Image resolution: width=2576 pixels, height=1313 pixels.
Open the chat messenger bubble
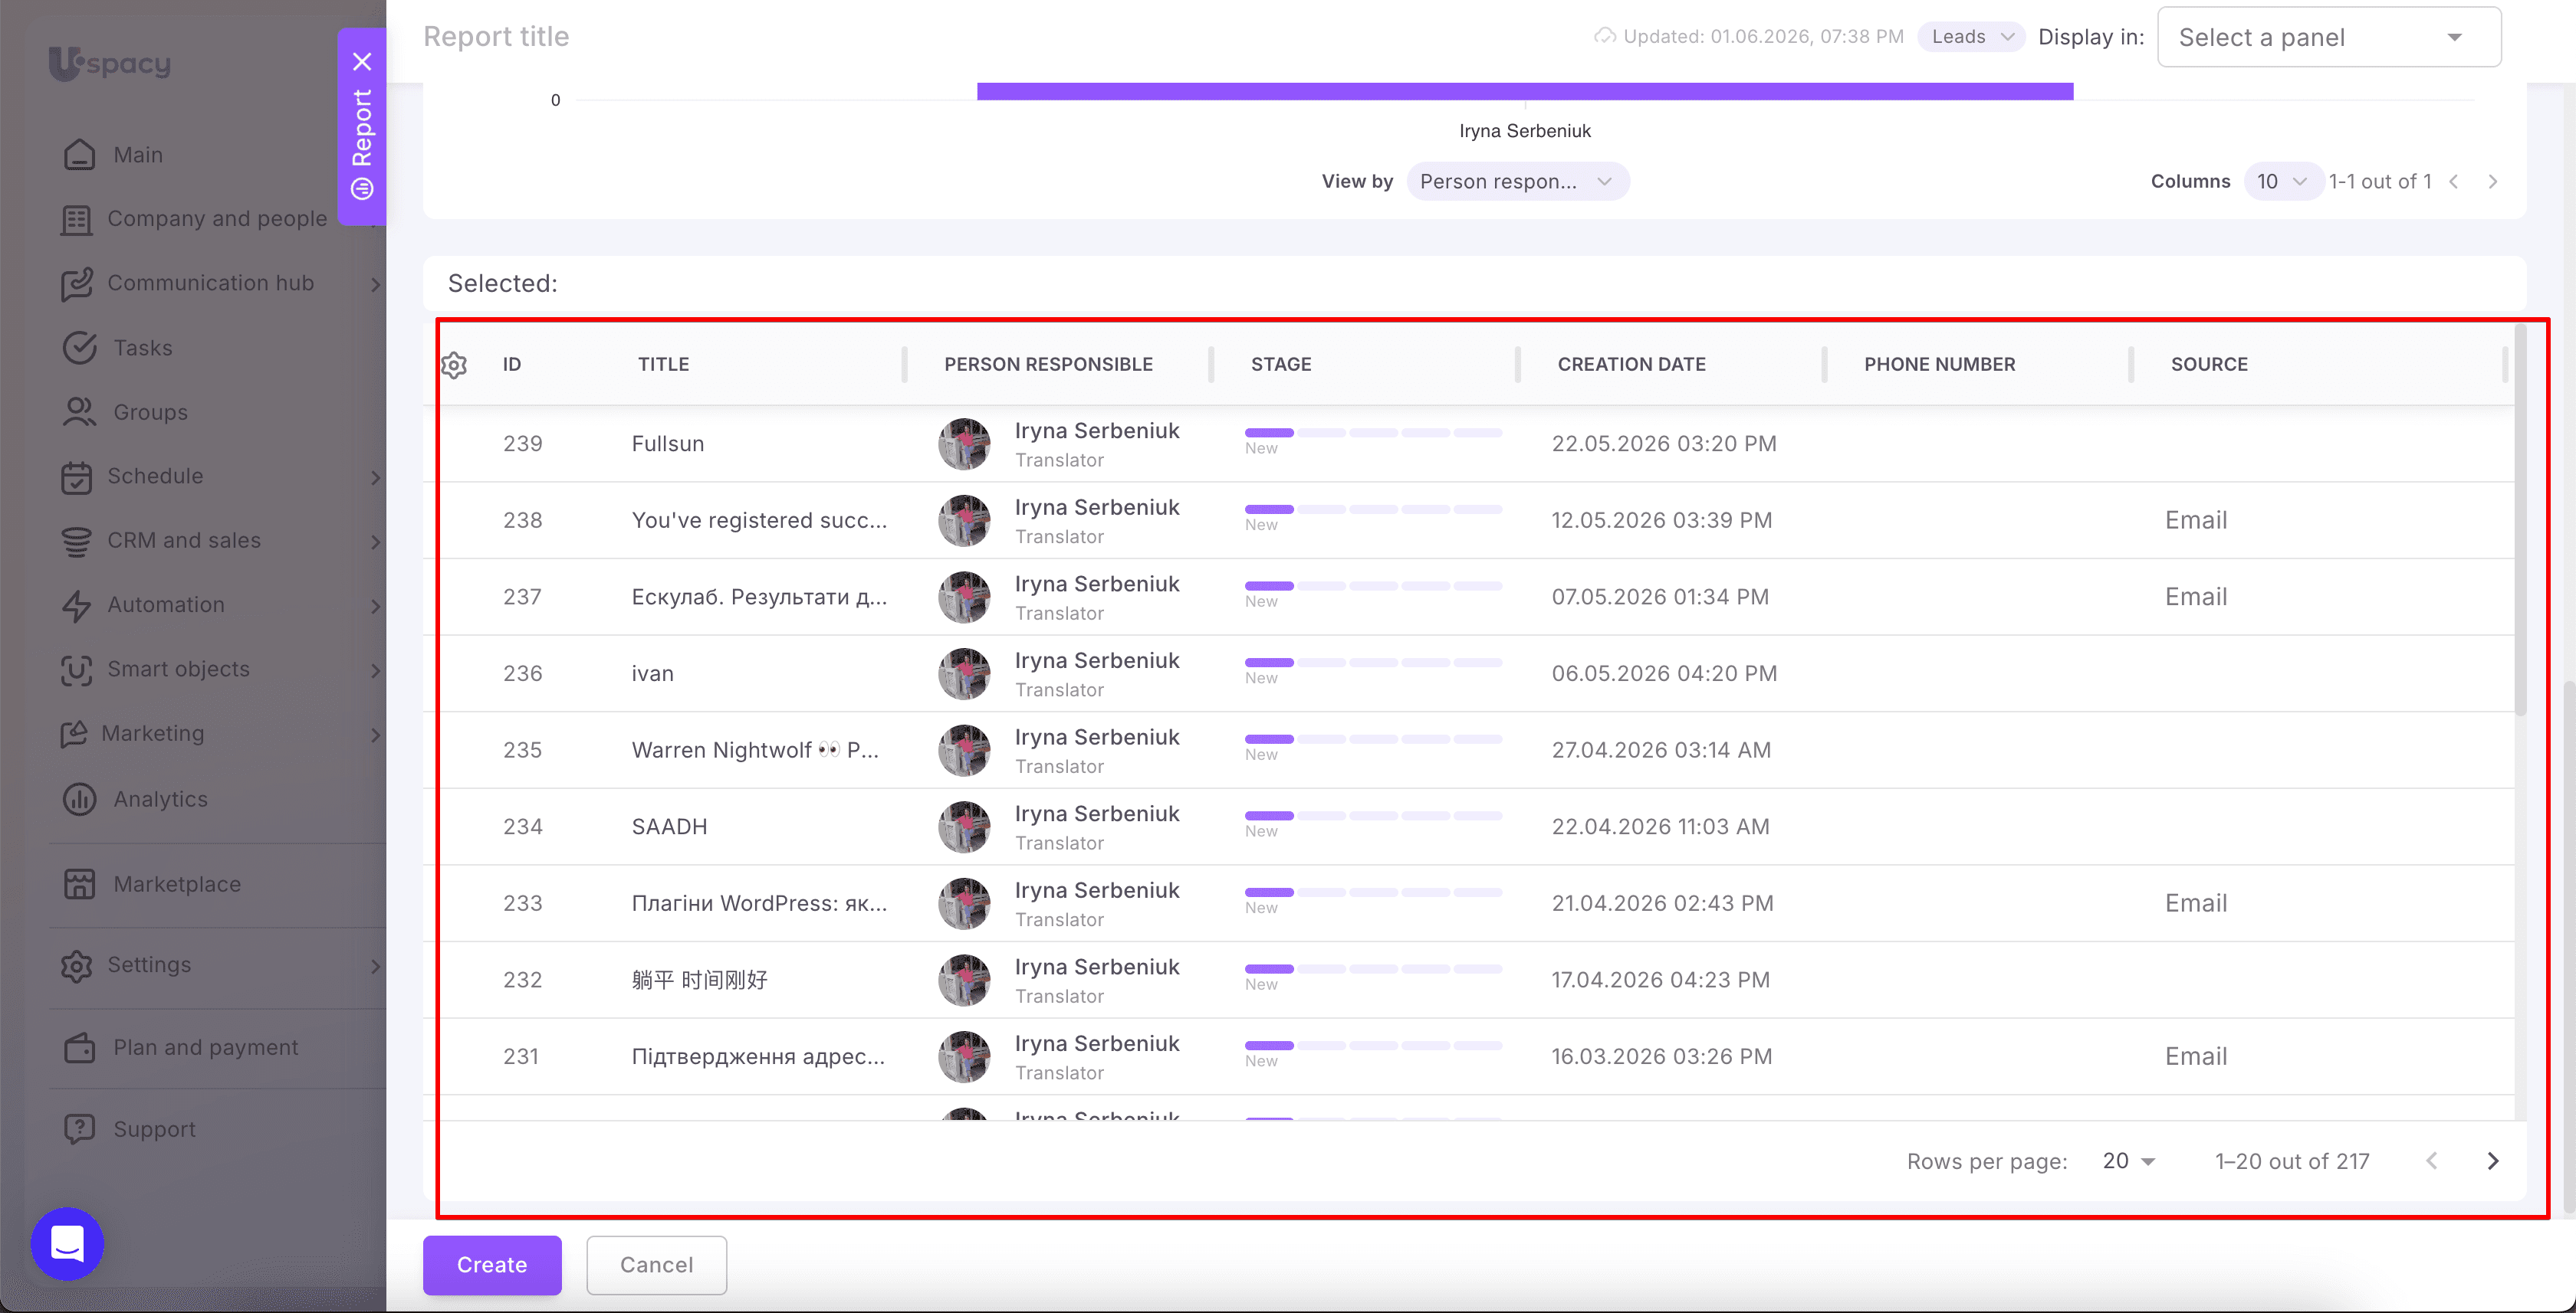(67, 1244)
